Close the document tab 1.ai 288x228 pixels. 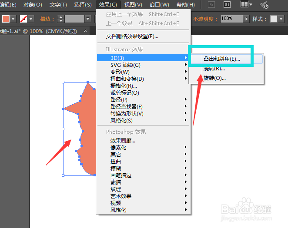[x=85, y=30]
